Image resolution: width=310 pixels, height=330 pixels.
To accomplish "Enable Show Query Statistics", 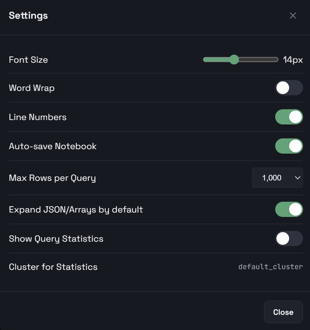I will click(289, 238).
